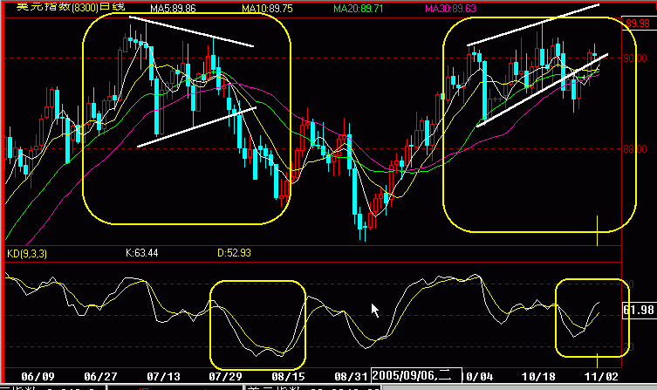Image resolution: width=657 pixels, height=390 pixels.
Task: Click the 88.00 price axis label
Action: [x=635, y=148]
